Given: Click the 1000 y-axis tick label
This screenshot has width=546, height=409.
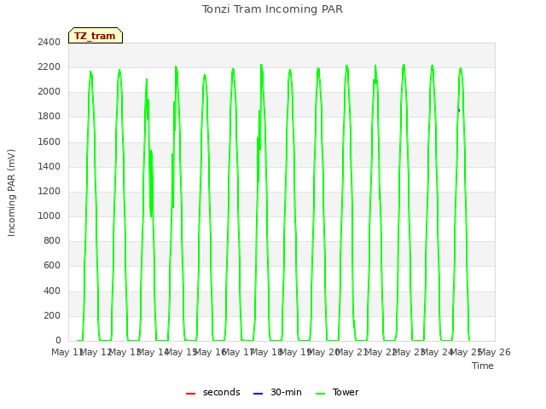Looking at the screenshot, I should (x=49, y=216).
